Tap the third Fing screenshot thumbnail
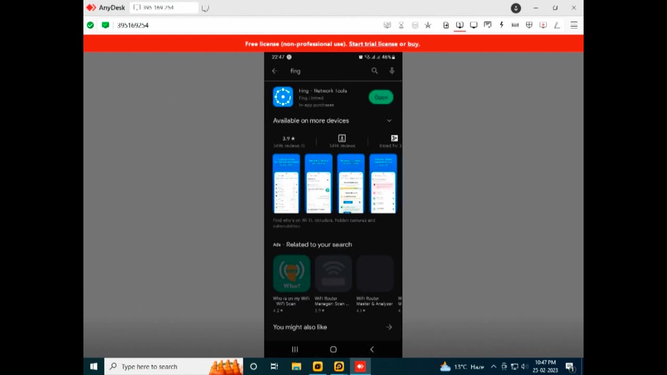 pos(351,183)
